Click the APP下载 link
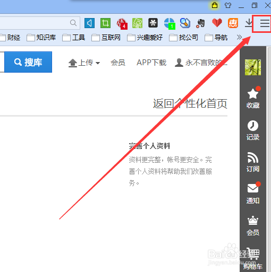Viewport: 271px width, 272px height. (151, 63)
